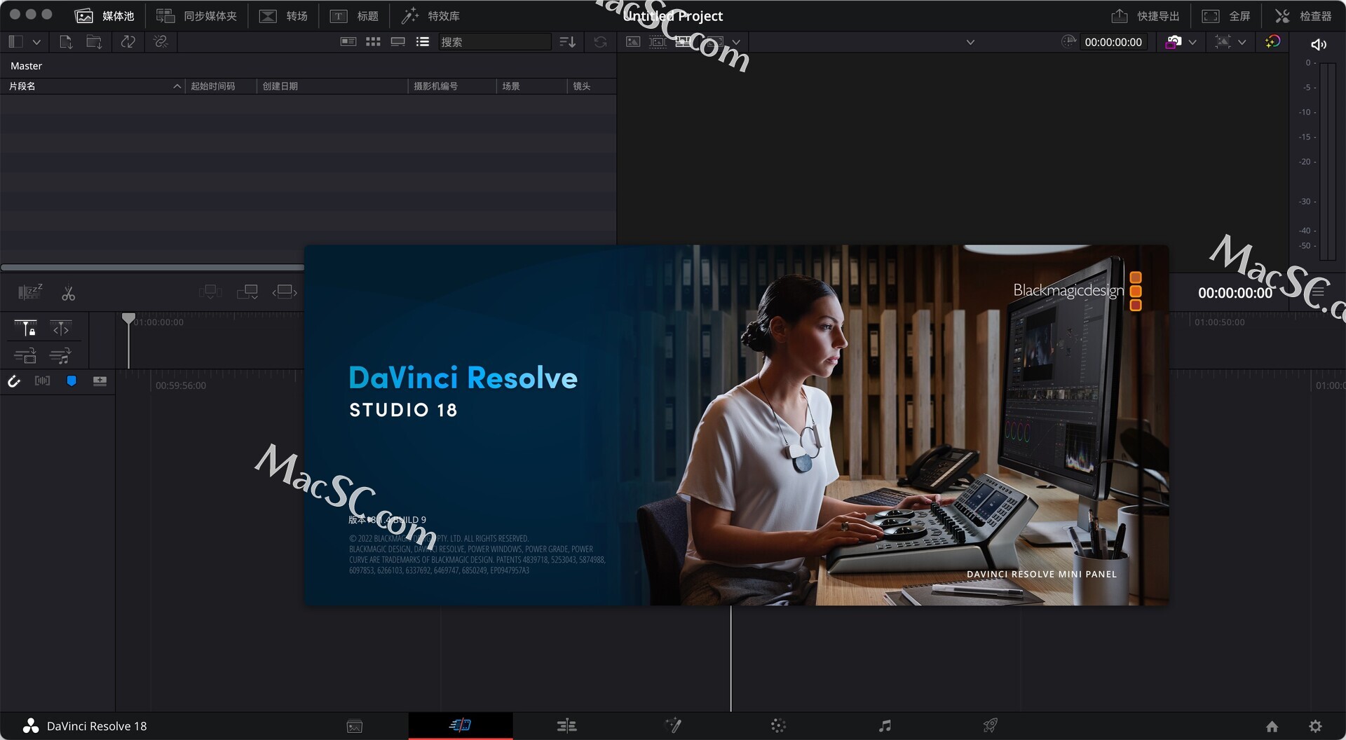This screenshot has width=1346, height=740.
Task: Open the 检查器 inspector button
Action: click(x=1303, y=15)
